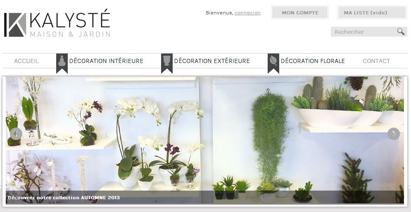The width and height of the screenshot is (411, 212).
Task: Go to the Contact page
Action: point(376,61)
